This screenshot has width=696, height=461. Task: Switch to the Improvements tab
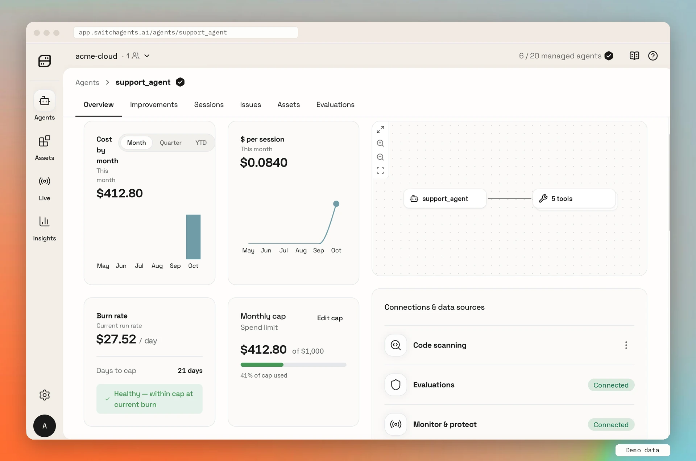(x=154, y=105)
